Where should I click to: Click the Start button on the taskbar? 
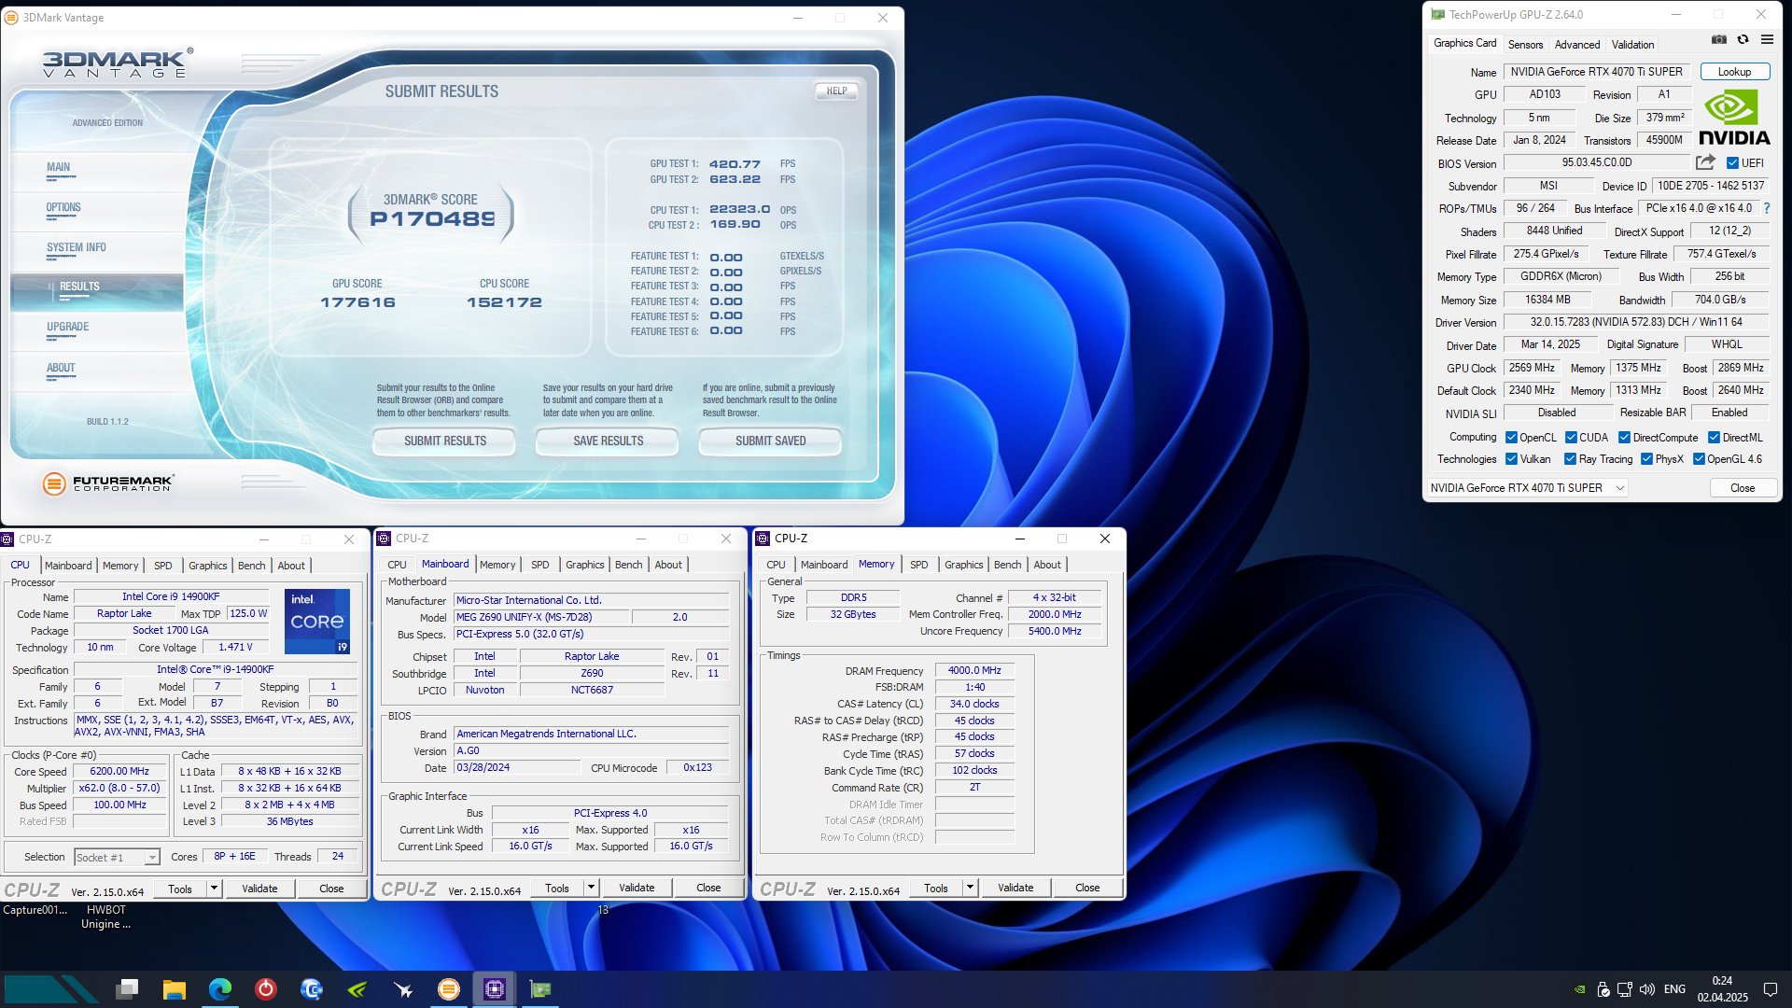(x=51, y=988)
